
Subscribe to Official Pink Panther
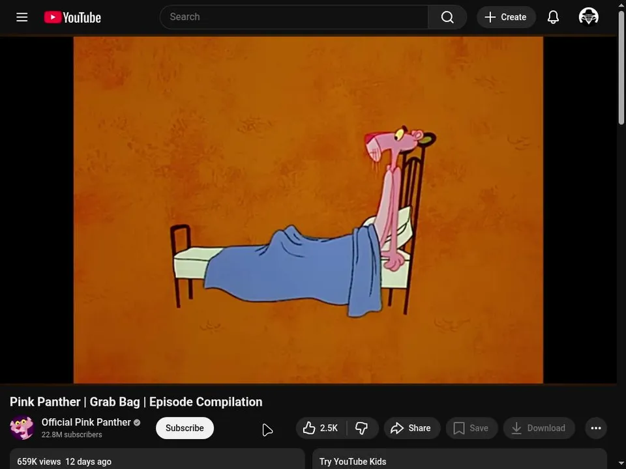coord(185,428)
